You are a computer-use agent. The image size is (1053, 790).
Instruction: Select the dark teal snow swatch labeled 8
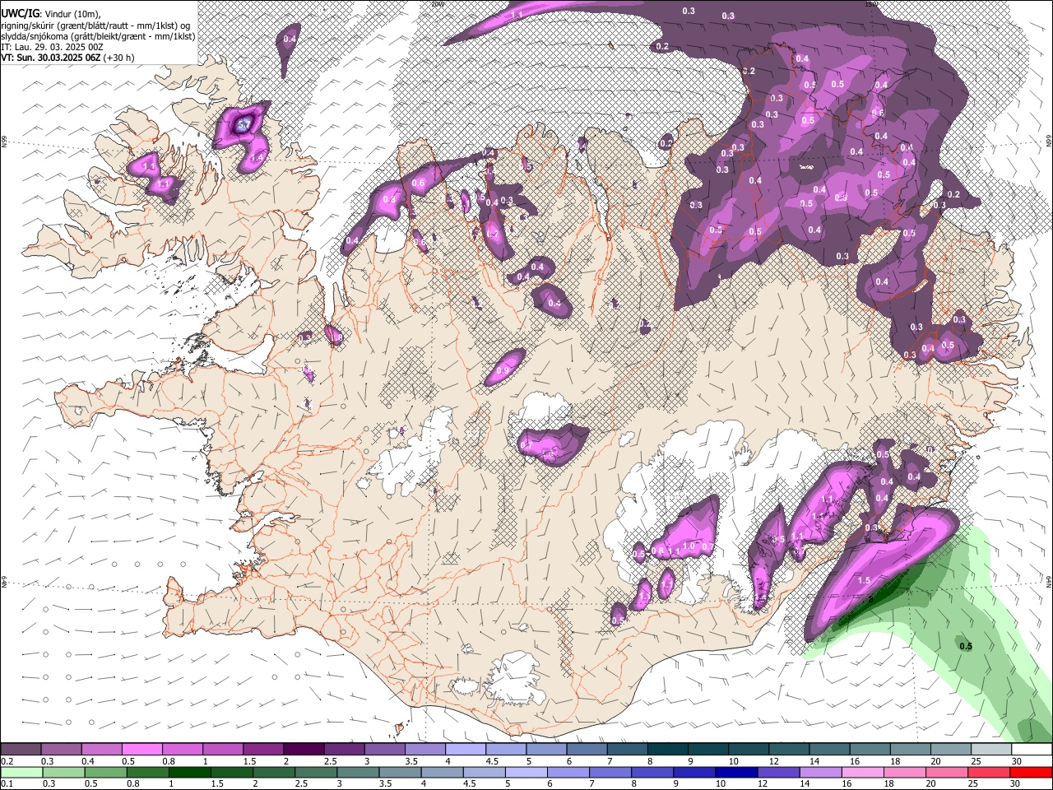click(x=667, y=750)
